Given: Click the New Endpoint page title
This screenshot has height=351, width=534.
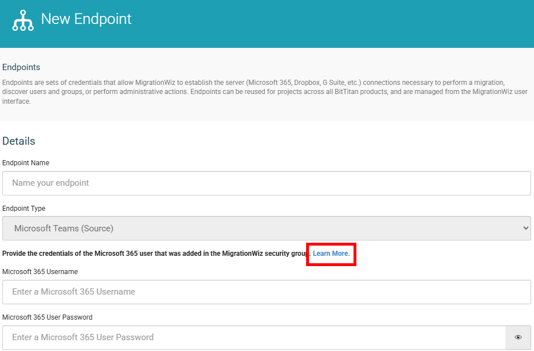Looking at the screenshot, I should (86, 19).
